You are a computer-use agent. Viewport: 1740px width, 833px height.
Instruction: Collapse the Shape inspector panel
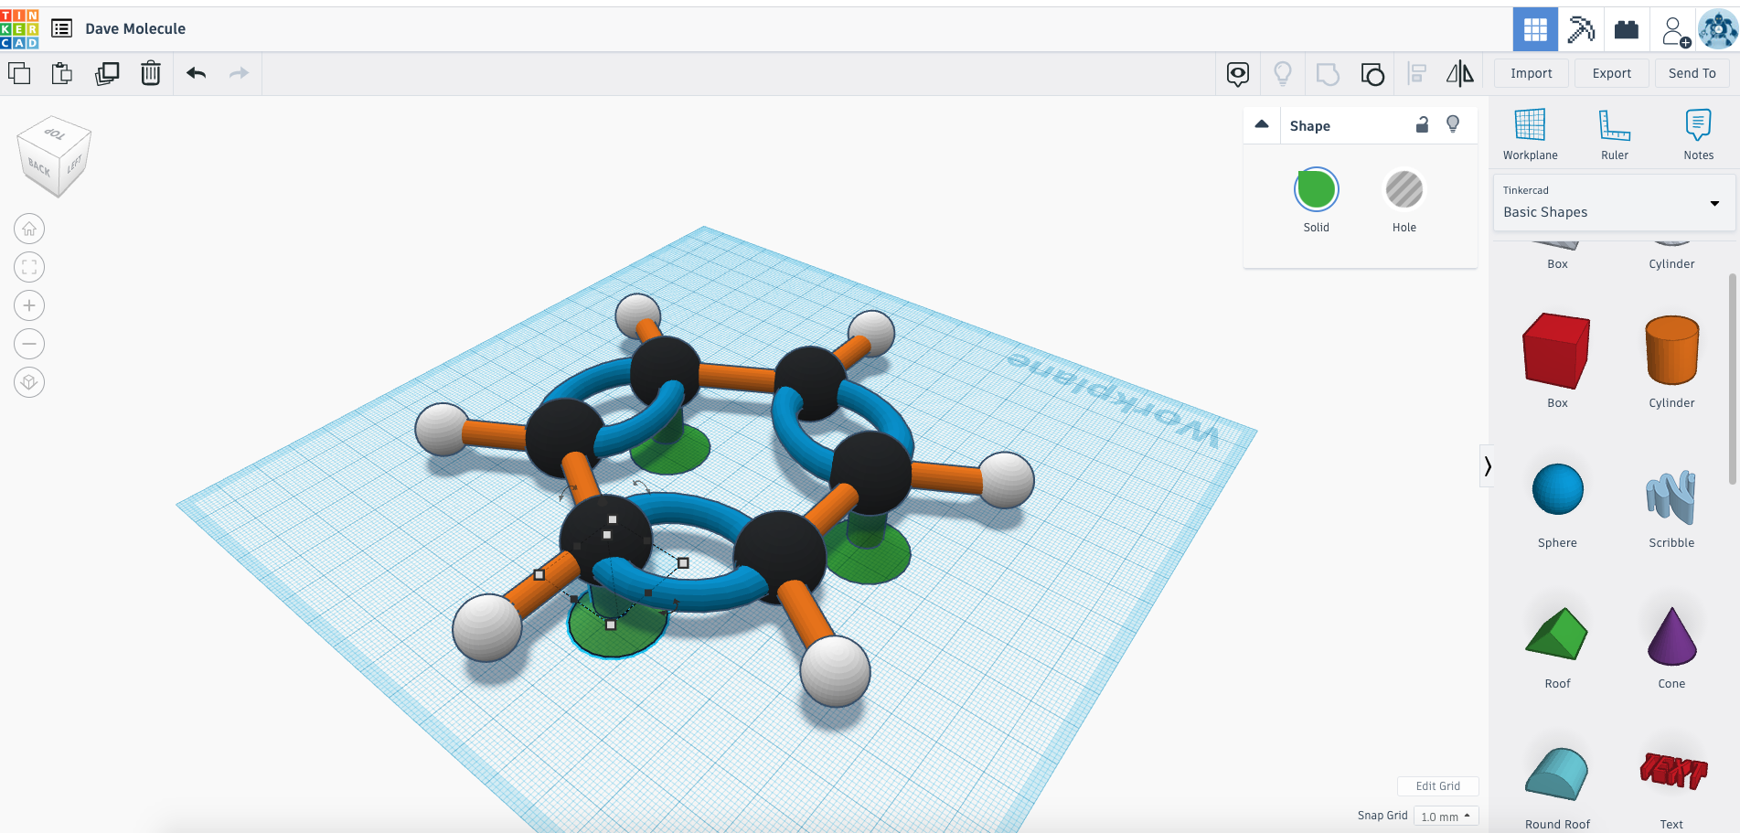[1262, 125]
